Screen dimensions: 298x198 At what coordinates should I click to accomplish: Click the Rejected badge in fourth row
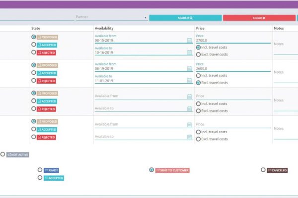46,137
